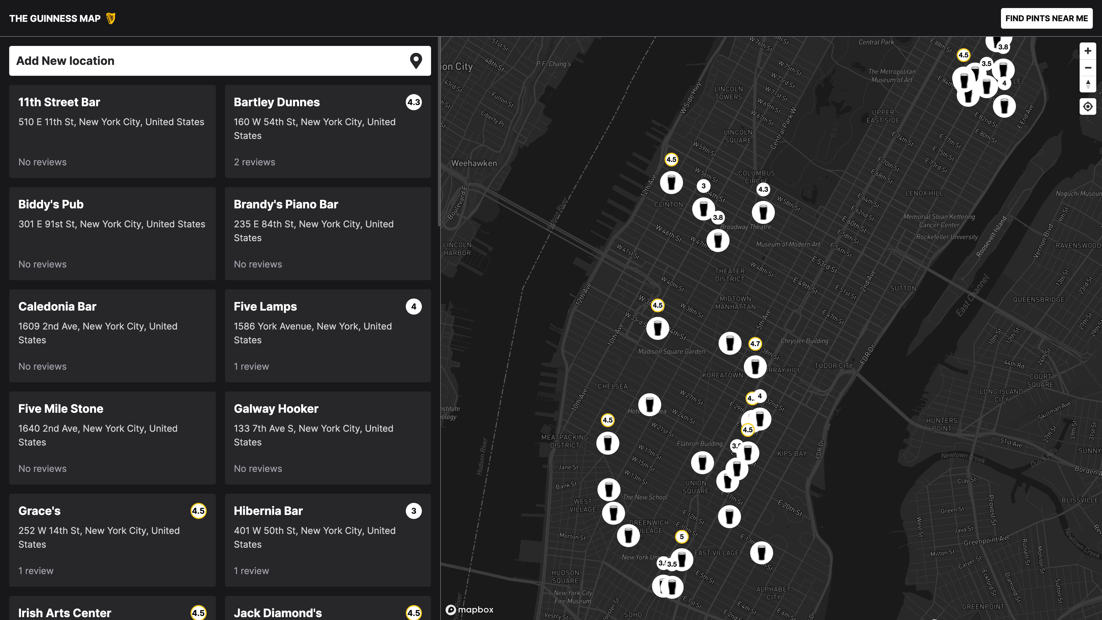Select the Galway Hooker listing
The image size is (1102, 620).
(328, 438)
